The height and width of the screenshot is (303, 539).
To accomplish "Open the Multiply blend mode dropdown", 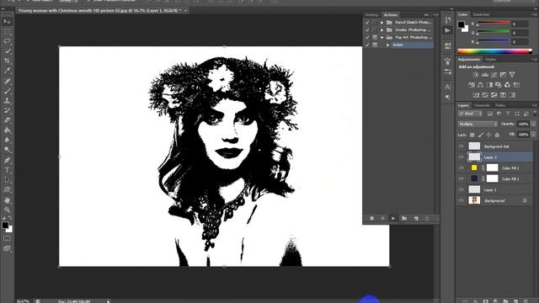I will click(x=478, y=124).
